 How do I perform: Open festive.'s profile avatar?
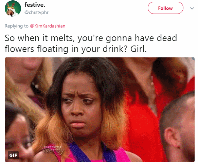[13, 8]
